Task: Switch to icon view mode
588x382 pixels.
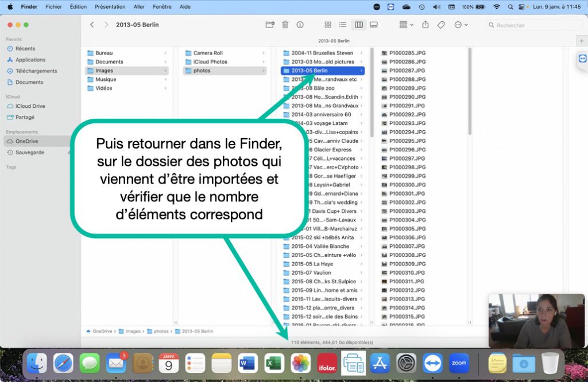Action: [328, 25]
